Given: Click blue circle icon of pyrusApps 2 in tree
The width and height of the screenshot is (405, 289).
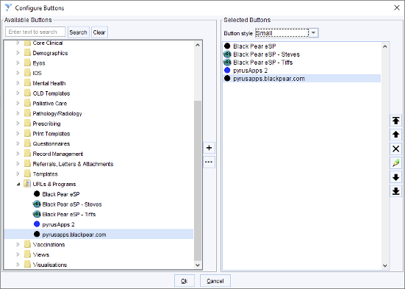Looking at the screenshot, I should (37, 224).
